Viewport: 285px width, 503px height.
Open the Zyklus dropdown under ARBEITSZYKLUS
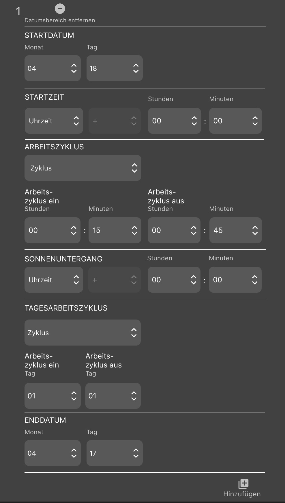[x=83, y=168]
